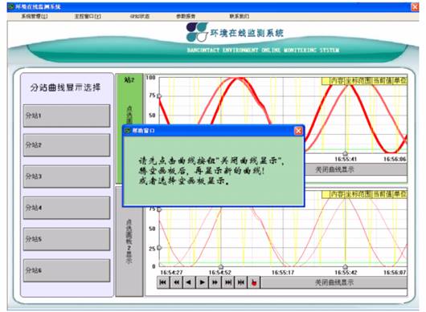Click the red hand pointer icon
This screenshot has height=312, width=426.
click(x=254, y=282)
